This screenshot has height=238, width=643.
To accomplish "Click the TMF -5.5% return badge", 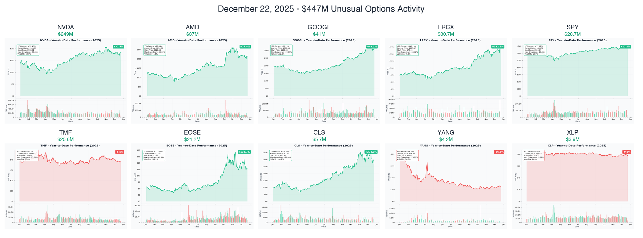I will 119,152.
